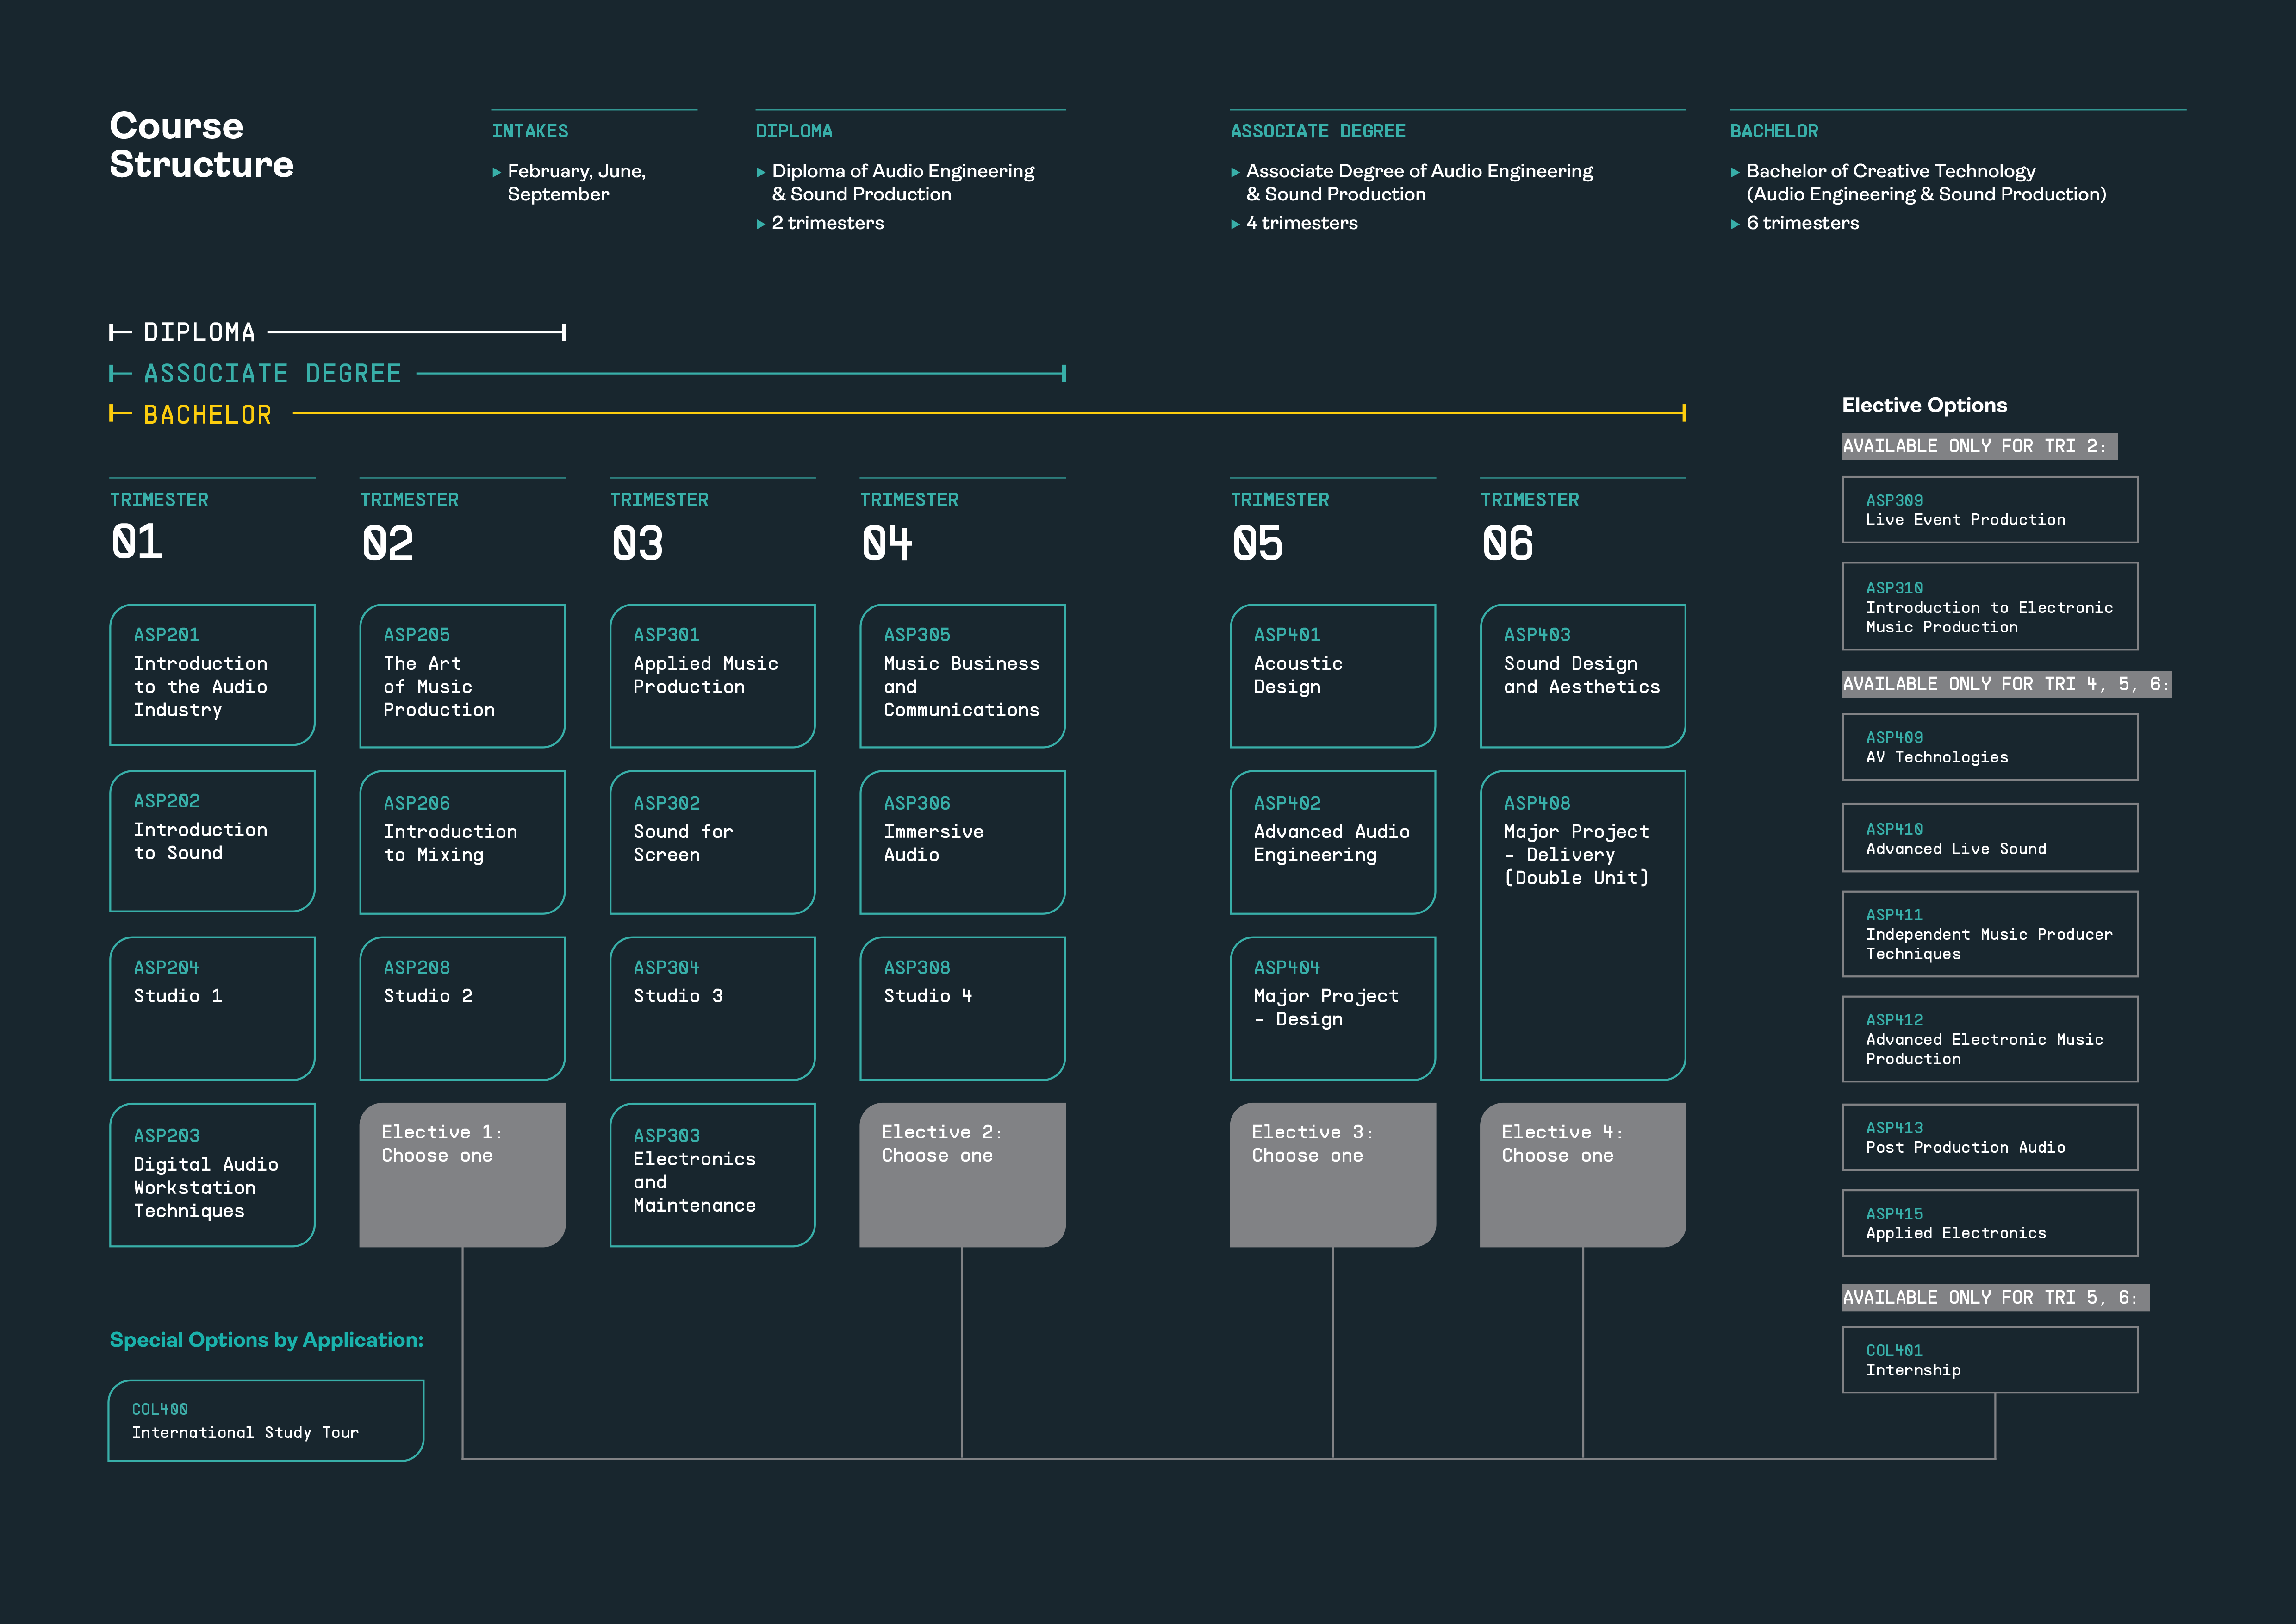Select the Trimester 05 heading
This screenshot has width=2296, height=1624.
(1280, 527)
